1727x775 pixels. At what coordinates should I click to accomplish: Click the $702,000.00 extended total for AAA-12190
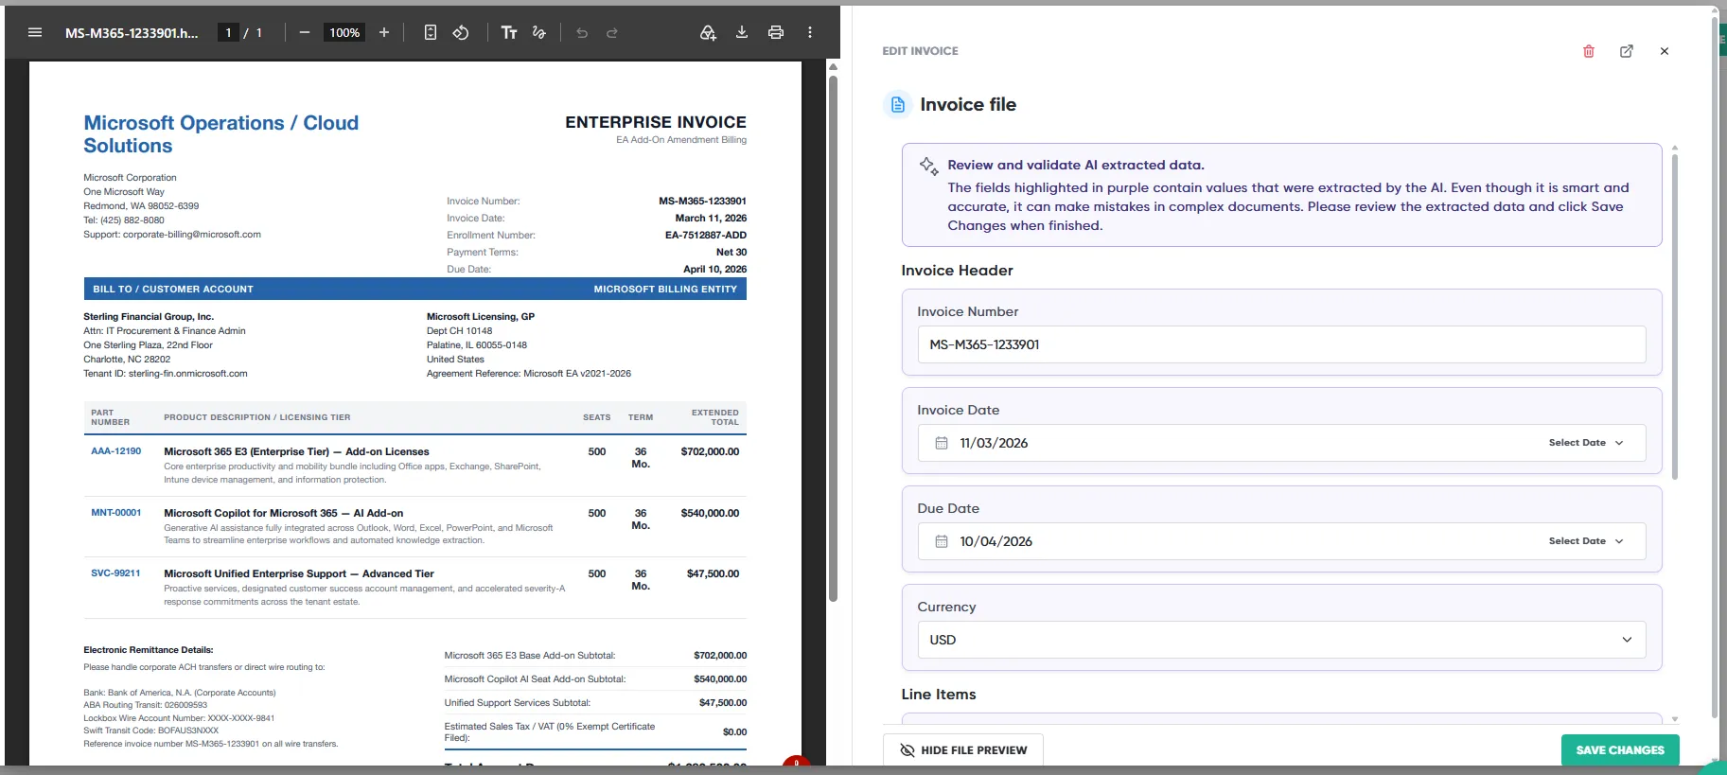point(710,451)
